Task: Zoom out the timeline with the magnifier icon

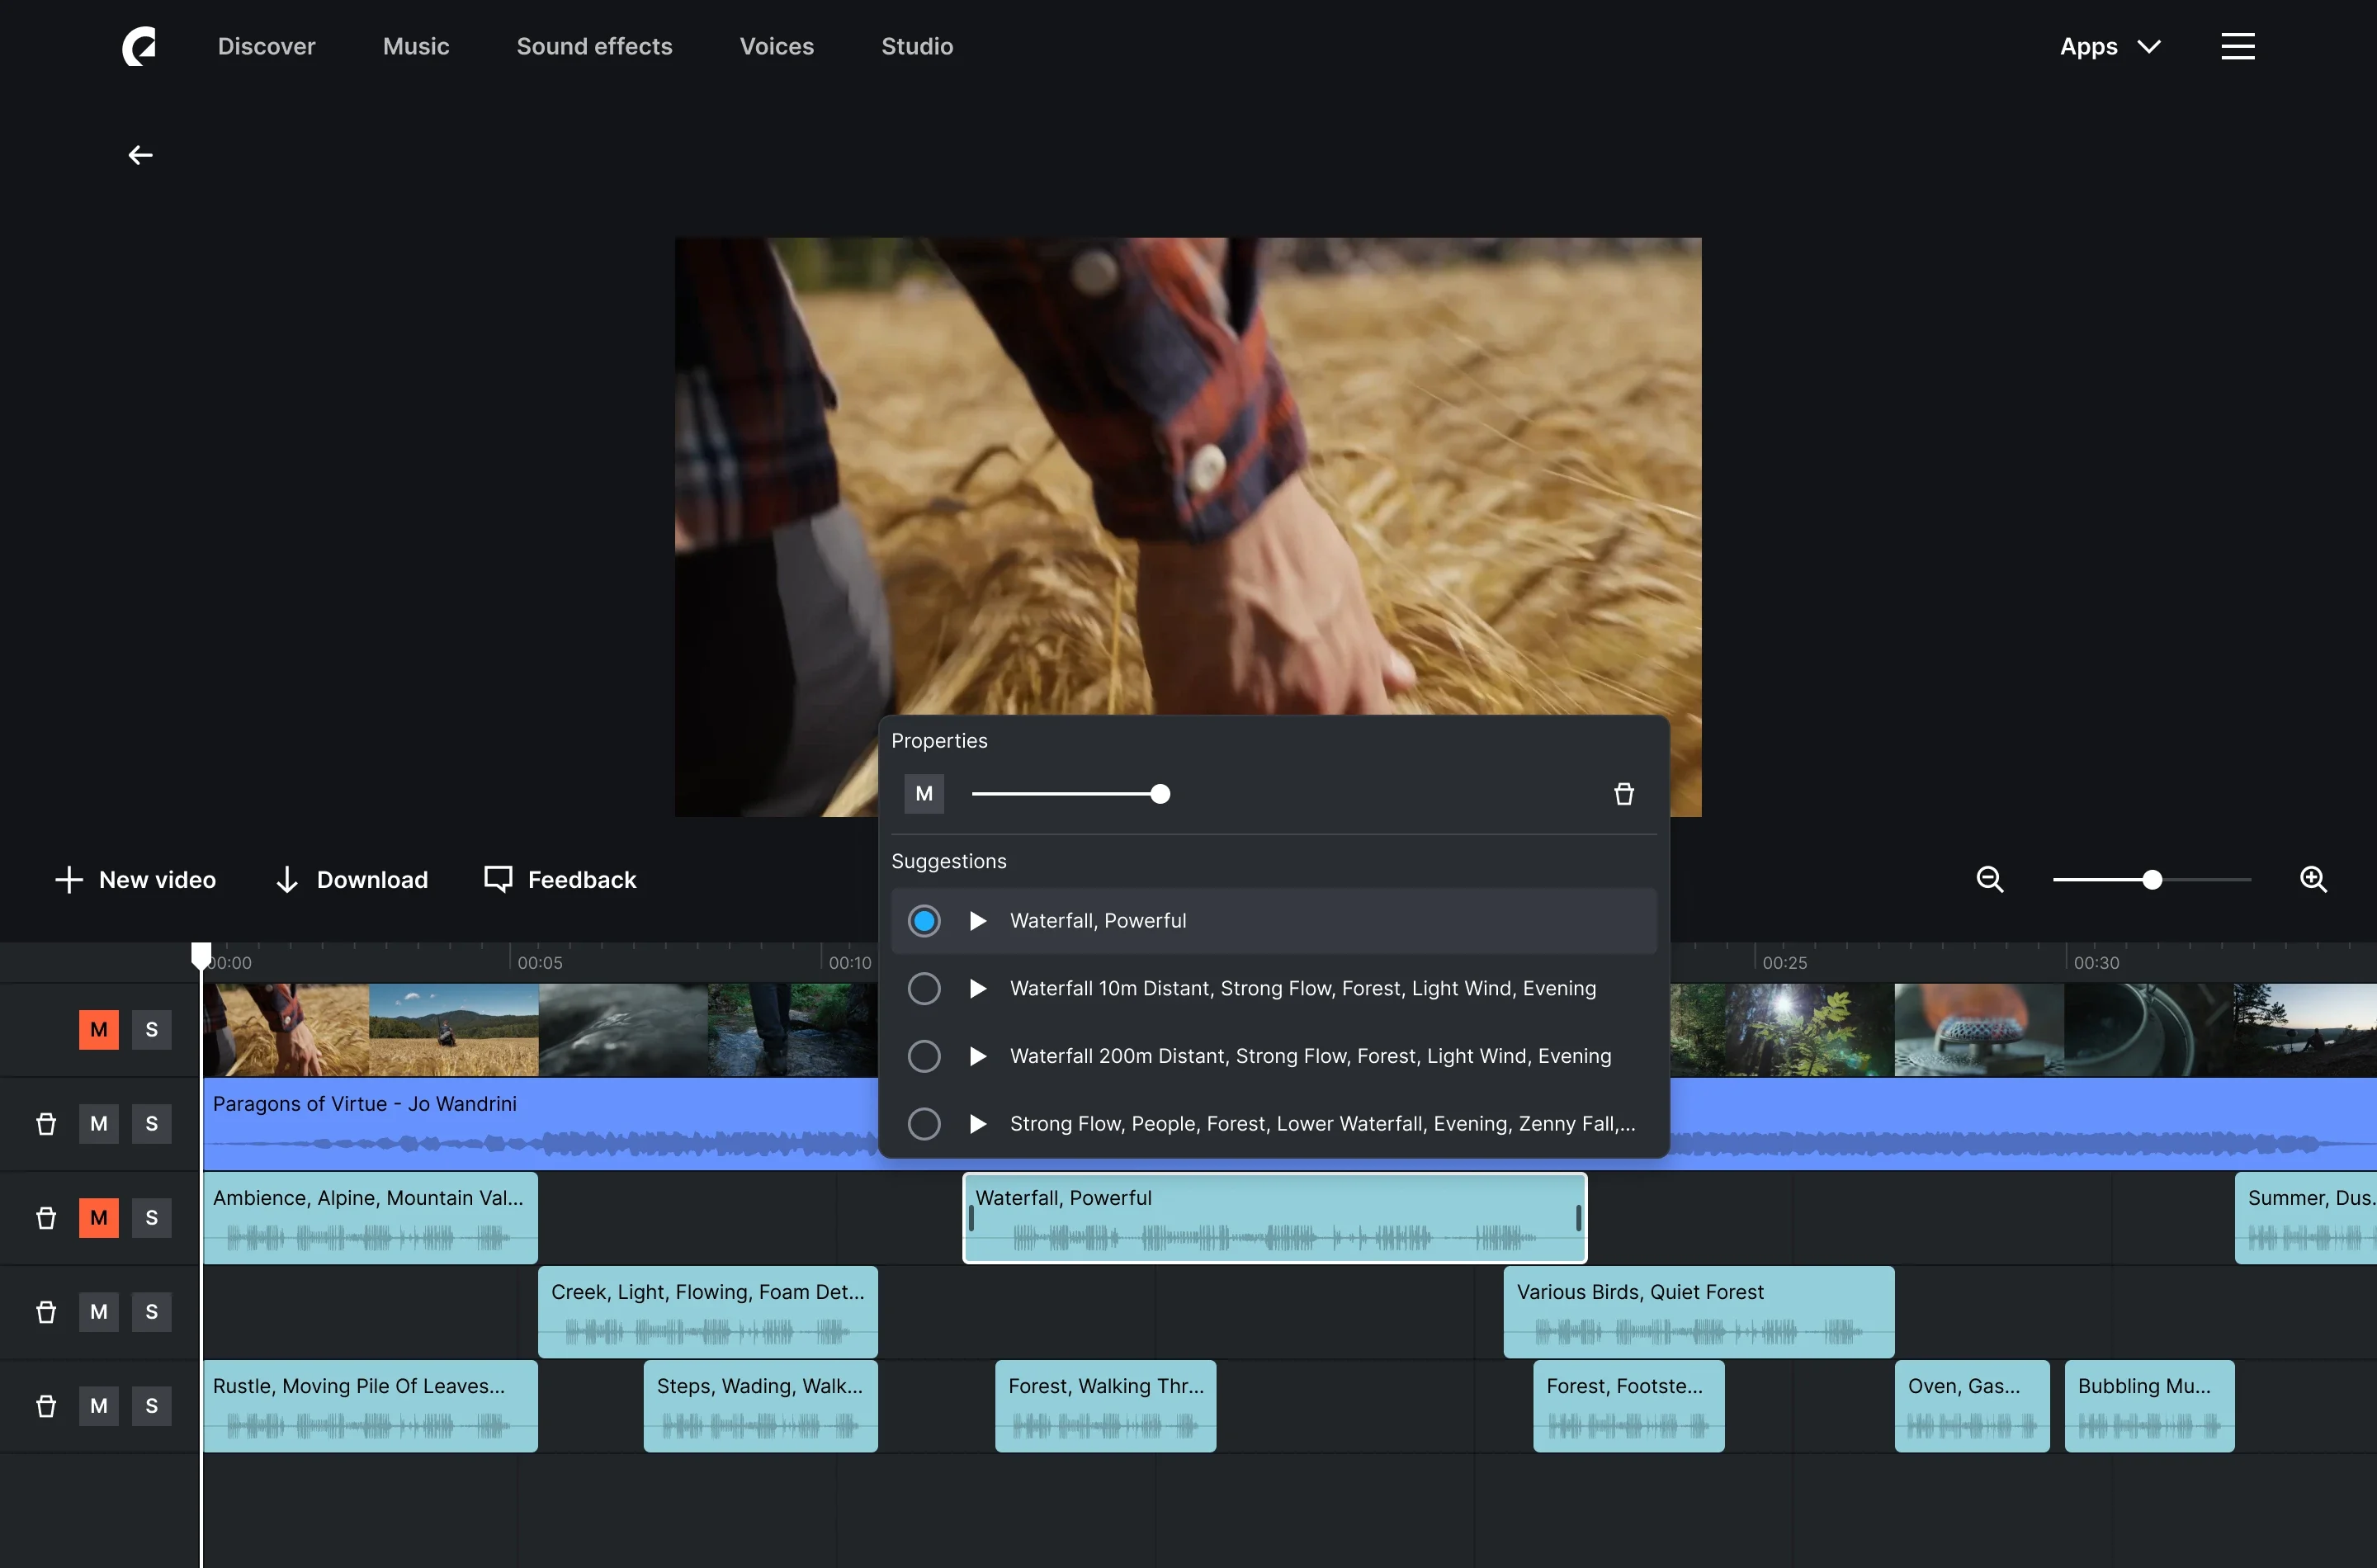Action: pos(1989,879)
